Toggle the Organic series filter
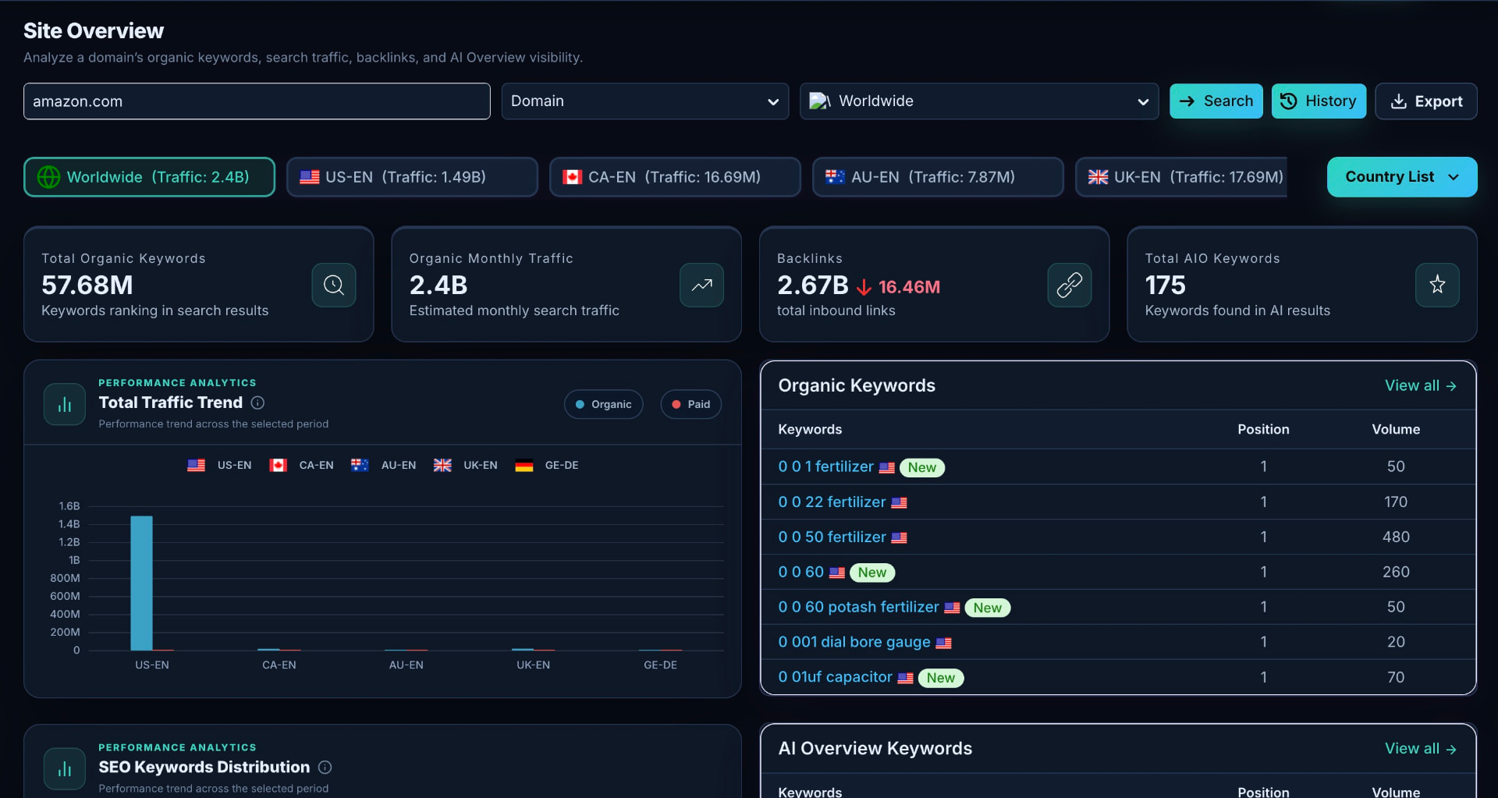 (x=604, y=404)
